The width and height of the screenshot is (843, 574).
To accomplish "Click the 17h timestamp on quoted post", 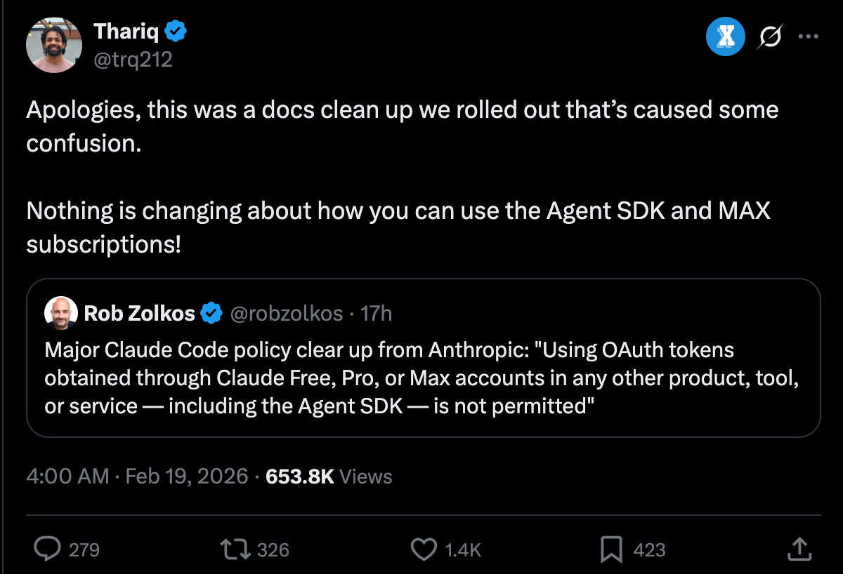I will tap(376, 313).
